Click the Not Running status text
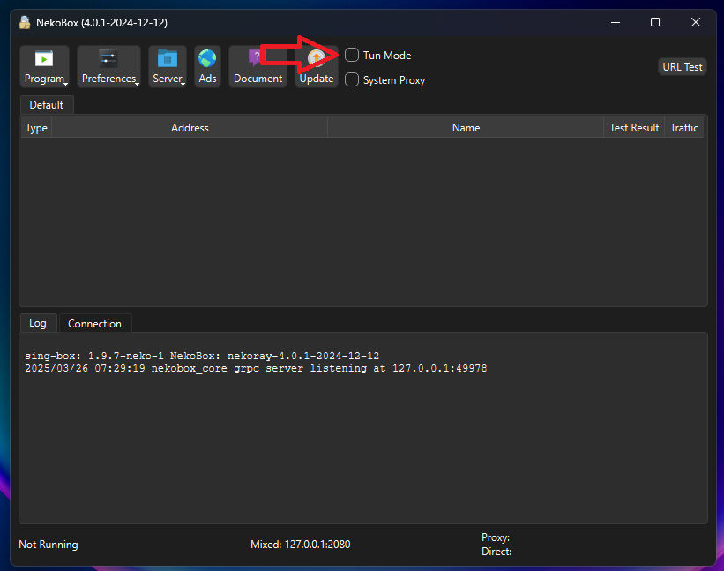 point(49,545)
